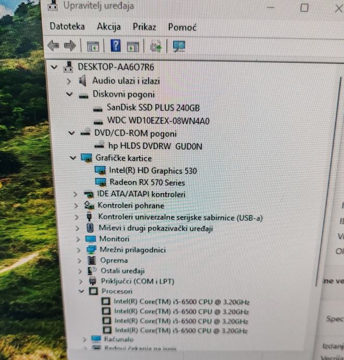
Task: Click the icon beside Kontroleri pohrane
Action: (x=89, y=205)
